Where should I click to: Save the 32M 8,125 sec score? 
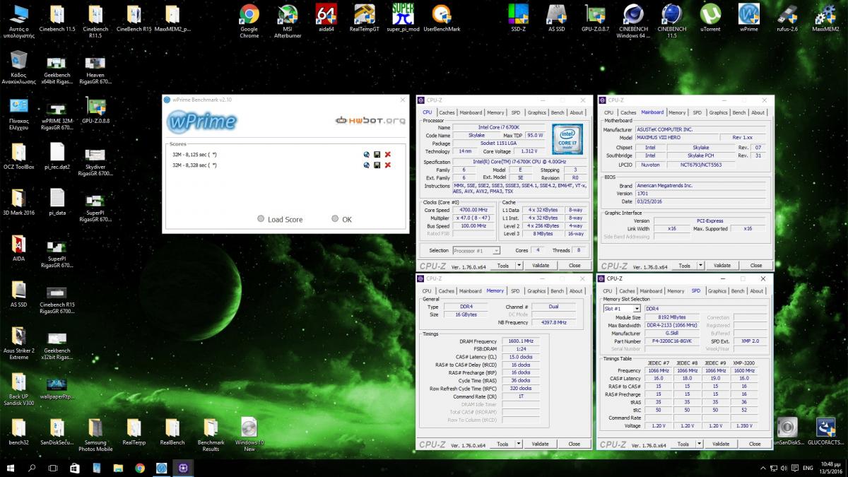point(377,154)
